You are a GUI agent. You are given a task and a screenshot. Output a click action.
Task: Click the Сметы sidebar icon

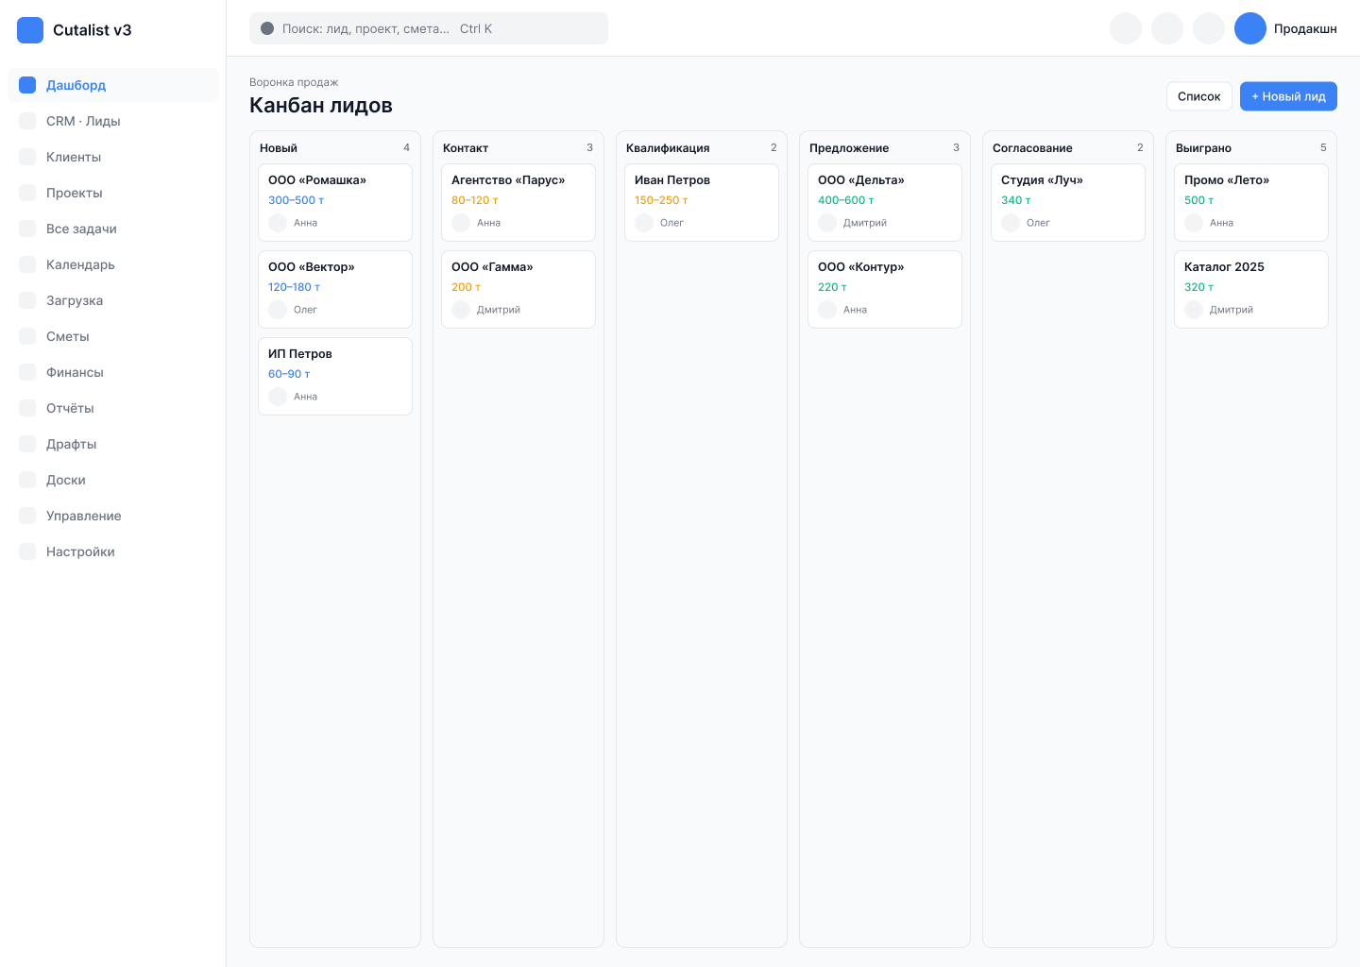(27, 336)
